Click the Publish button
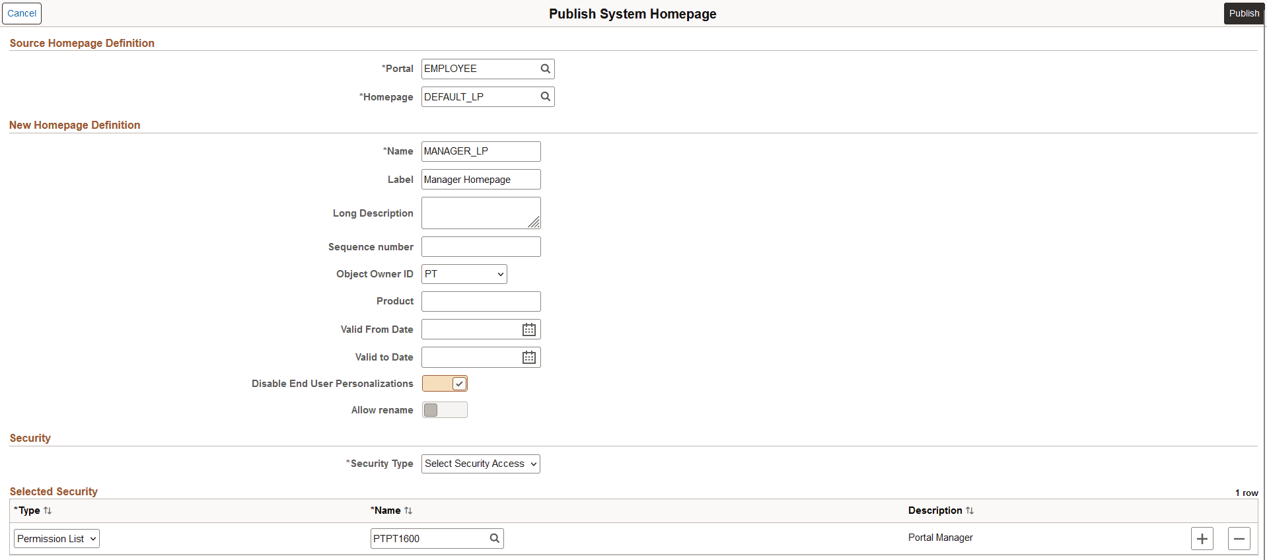Viewport: 1267px width, 560px height. click(x=1244, y=13)
